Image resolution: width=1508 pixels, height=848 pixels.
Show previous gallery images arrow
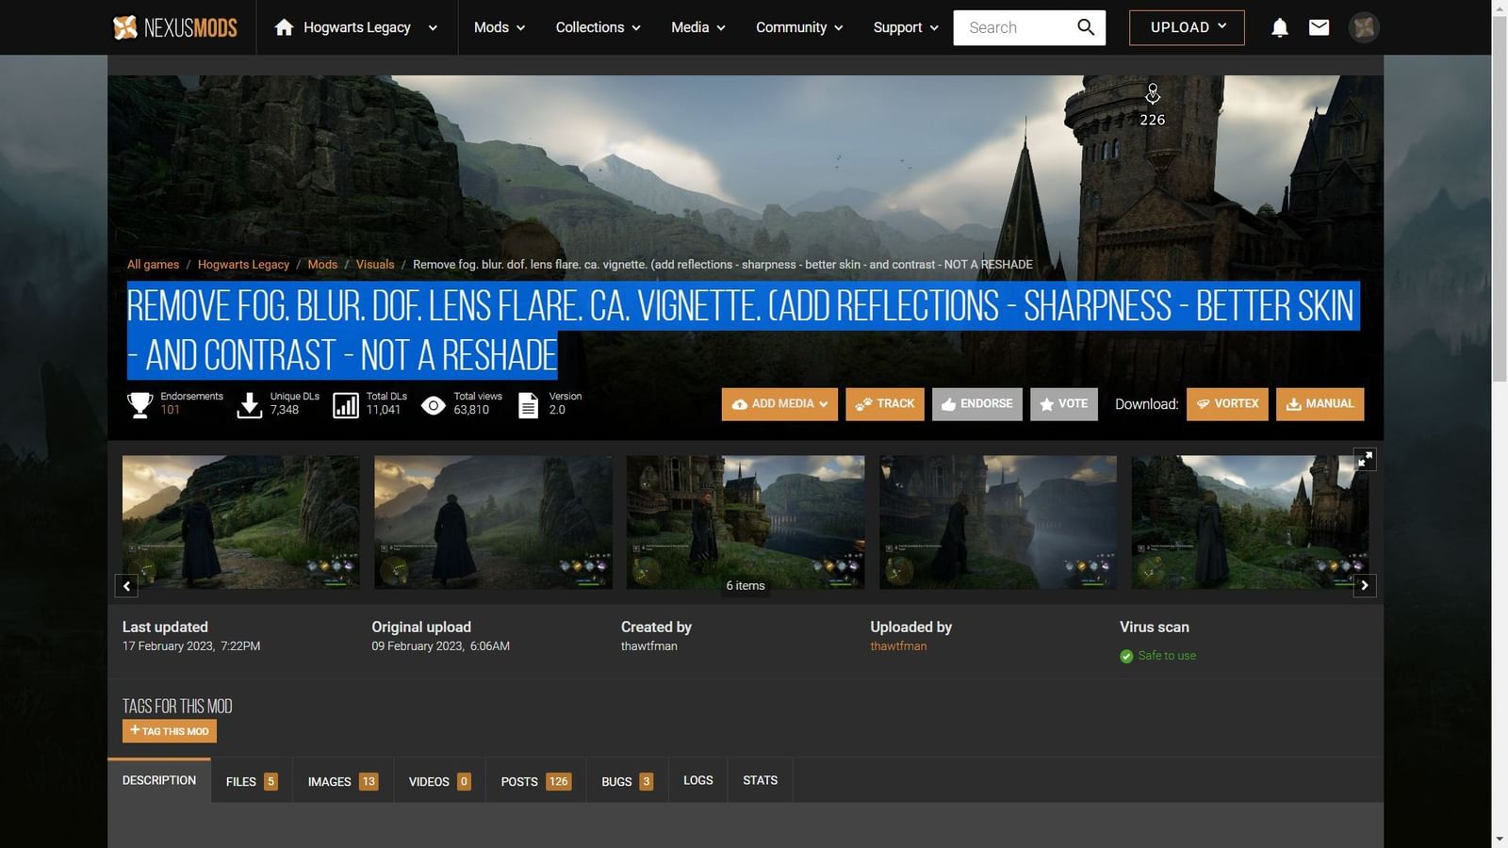[x=126, y=585]
